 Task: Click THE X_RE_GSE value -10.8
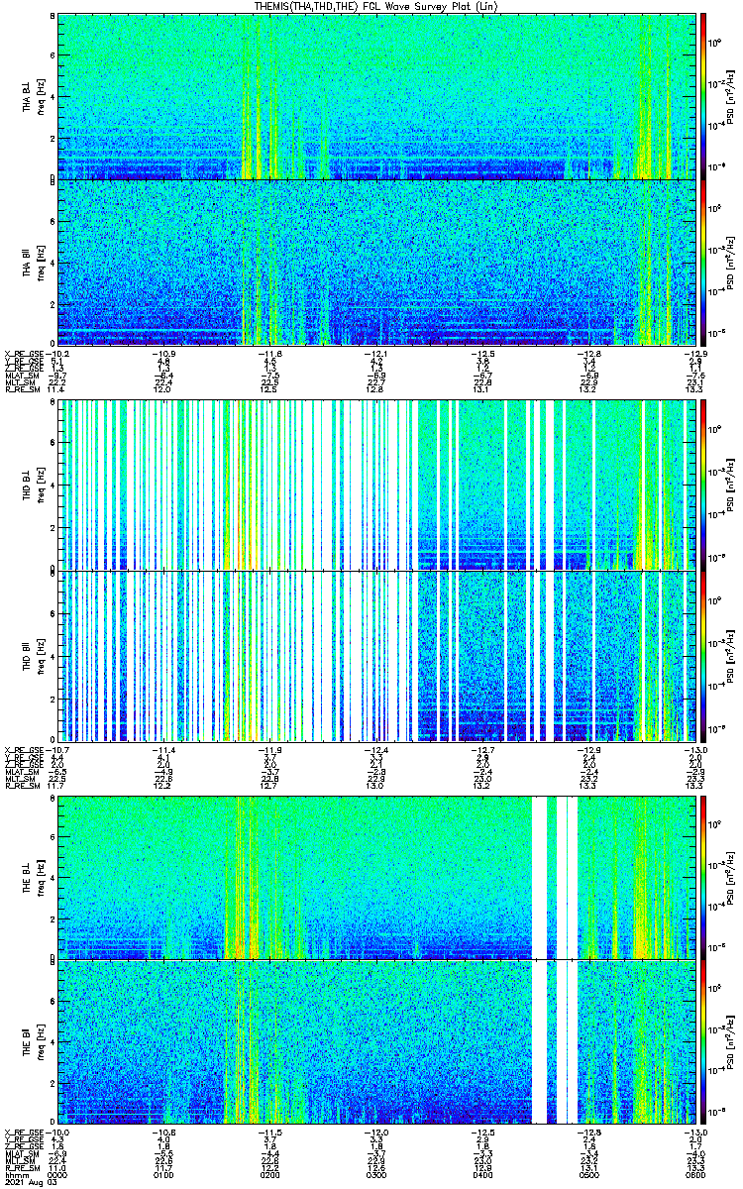164,1133
